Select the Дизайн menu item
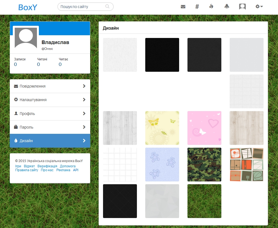This screenshot has height=228, width=278. click(26, 141)
